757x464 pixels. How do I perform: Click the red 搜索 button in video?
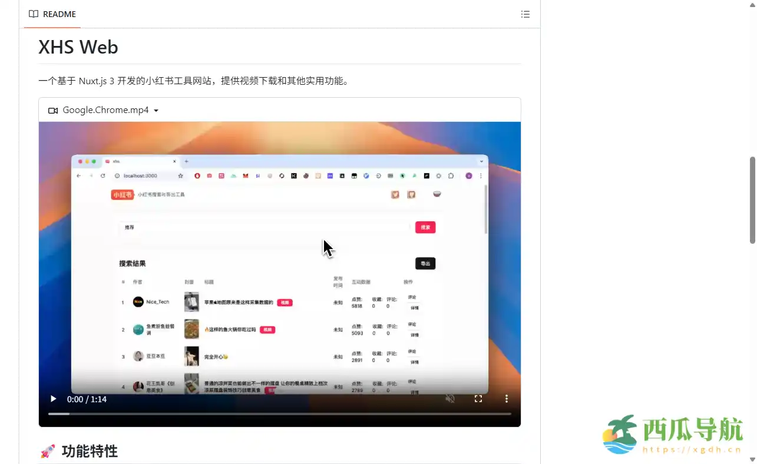[x=425, y=227]
